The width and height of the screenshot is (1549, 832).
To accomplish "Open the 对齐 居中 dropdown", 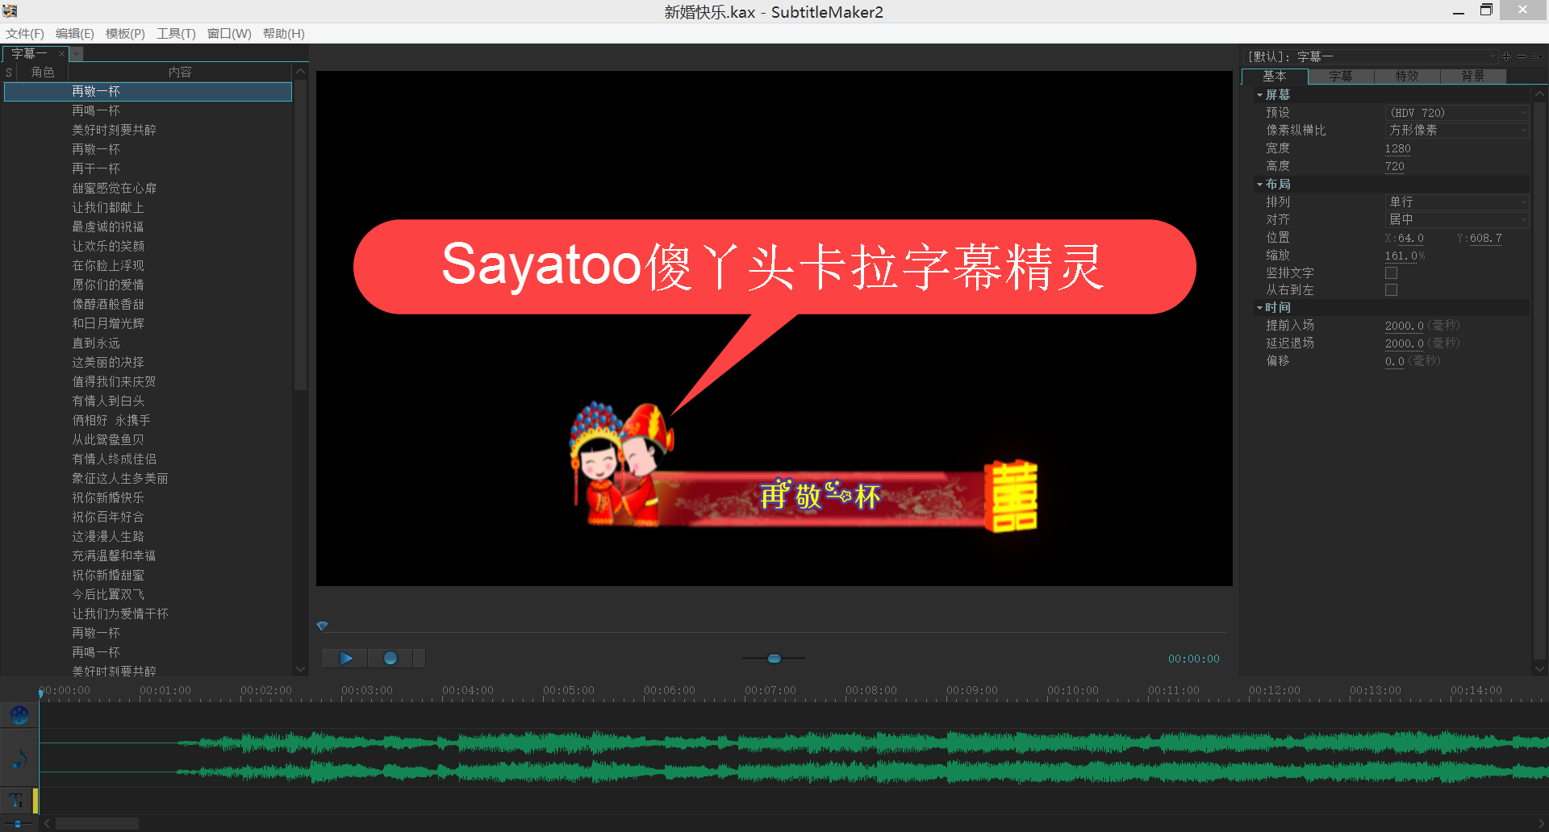I will [1456, 220].
